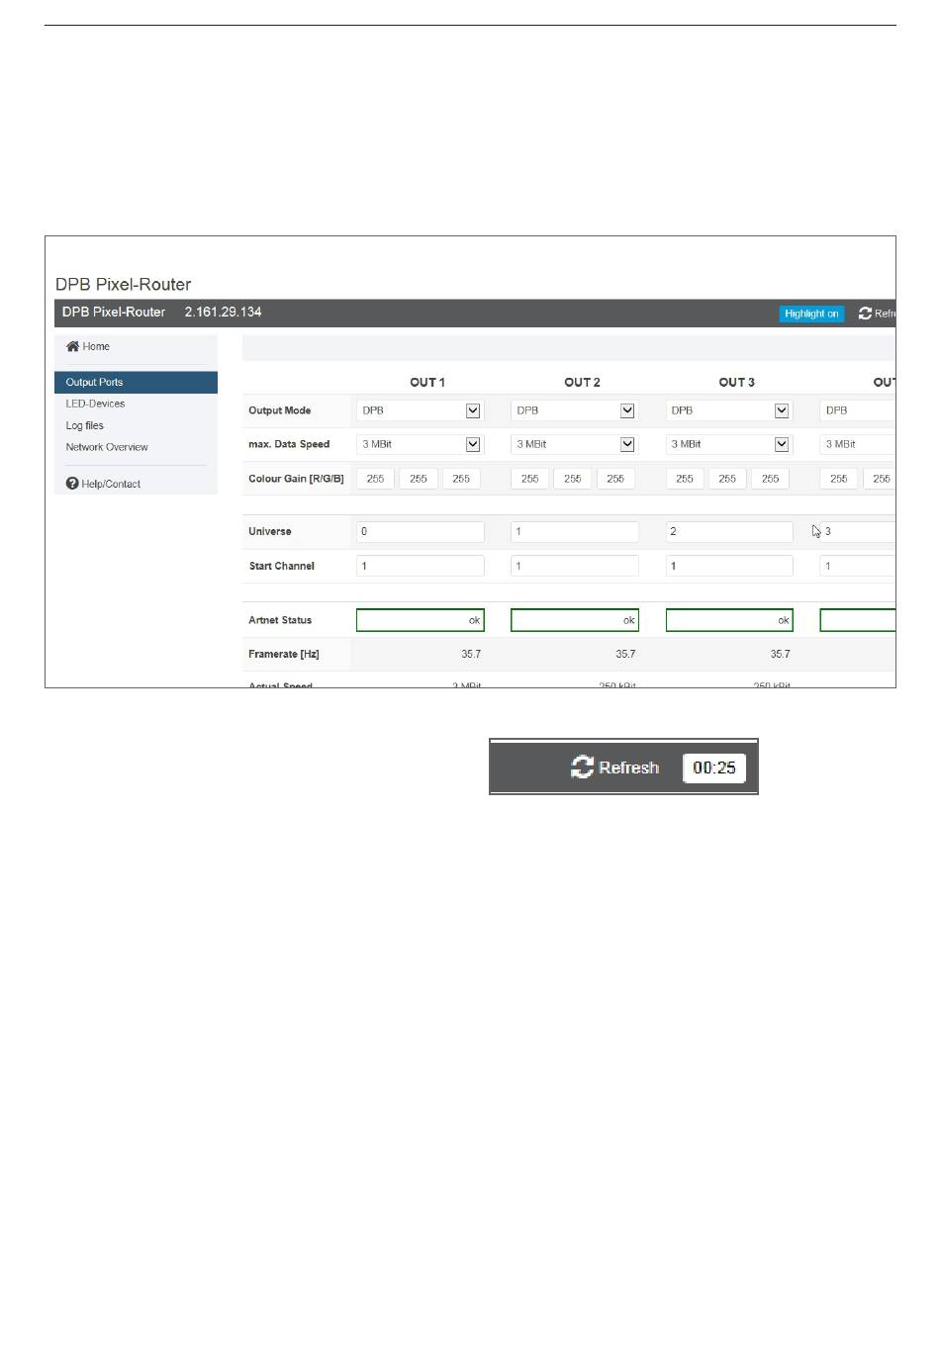940x1354 pixels.
Task: Click OUT 3 framerate value 35.7
Action: coord(780,654)
